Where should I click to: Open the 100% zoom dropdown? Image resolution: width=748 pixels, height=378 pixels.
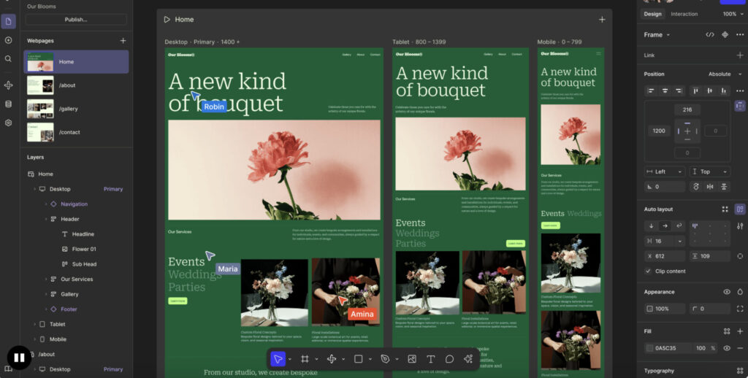[732, 14]
